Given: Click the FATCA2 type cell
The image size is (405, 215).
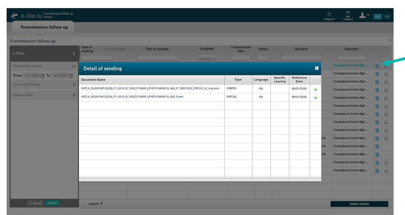Looking at the screenshot, I should pyautogui.click(x=231, y=97).
